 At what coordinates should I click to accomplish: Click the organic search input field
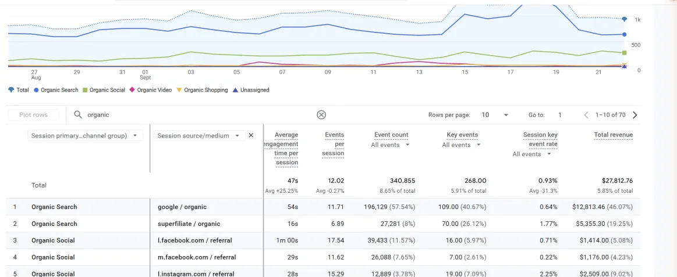pos(199,115)
